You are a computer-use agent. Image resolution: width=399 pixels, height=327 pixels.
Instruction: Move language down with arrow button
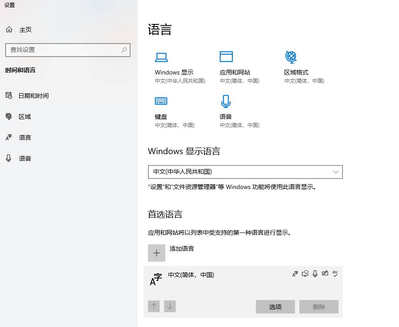tap(170, 306)
